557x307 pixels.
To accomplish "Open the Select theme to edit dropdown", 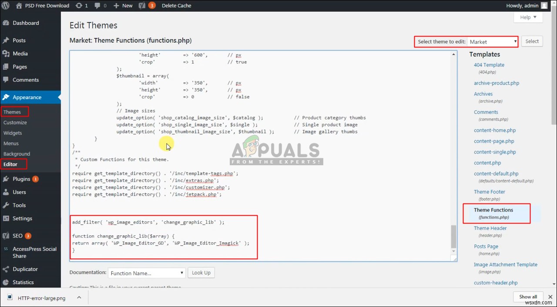I will [492, 41].
